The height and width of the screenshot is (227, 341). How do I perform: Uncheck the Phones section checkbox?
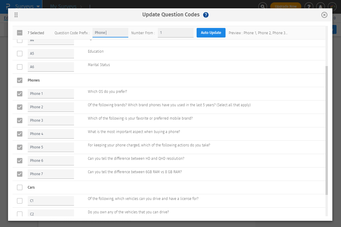click(20, 80)
